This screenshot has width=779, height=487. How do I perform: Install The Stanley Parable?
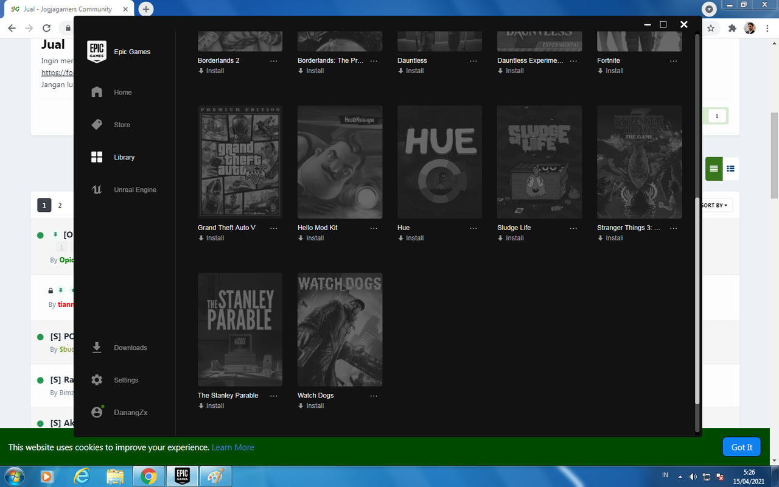tap(211, 405)
